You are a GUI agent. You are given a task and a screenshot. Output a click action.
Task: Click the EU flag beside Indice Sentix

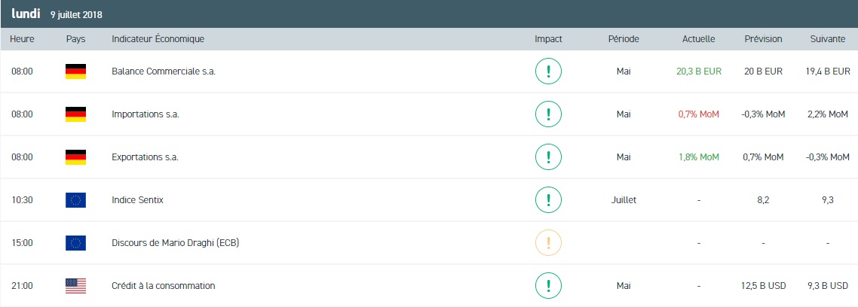pyautogui.click(x=75, y=200)
